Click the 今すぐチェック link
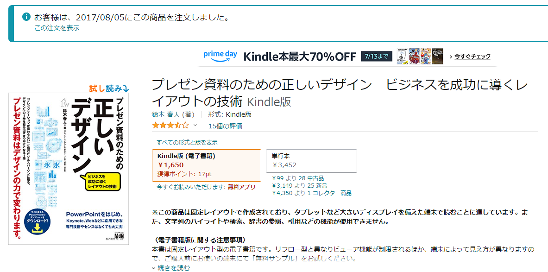 (x=472, y=57)
